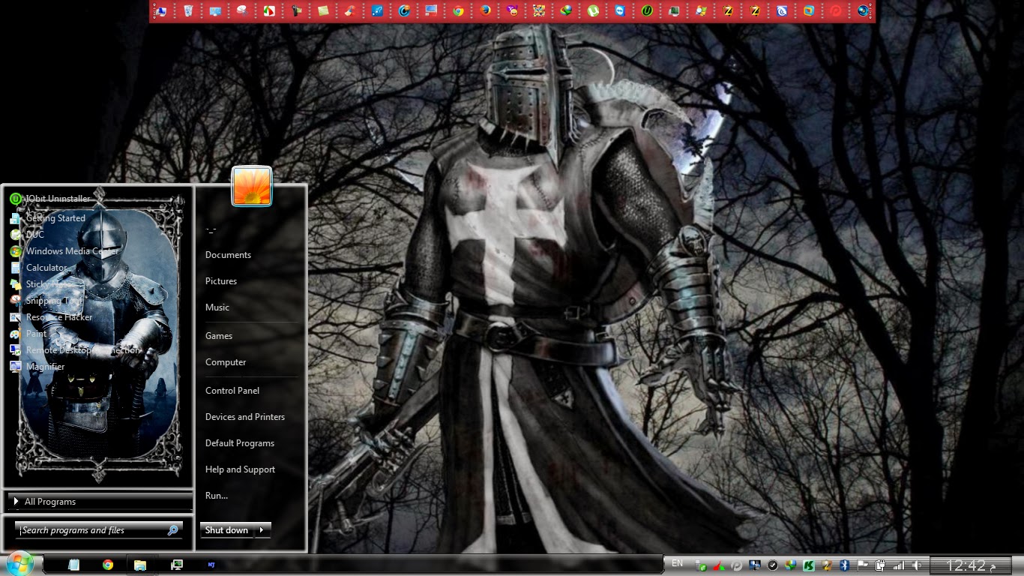The height and width of the screenshot is (576, 1024).
Task: Open Recycle Bin in top dock
Action: click(188, 11)
